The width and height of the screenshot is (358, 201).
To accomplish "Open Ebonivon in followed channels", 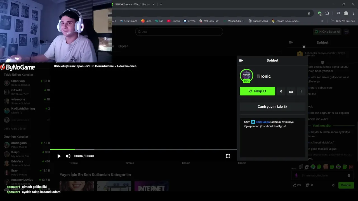I will point(27,83).
